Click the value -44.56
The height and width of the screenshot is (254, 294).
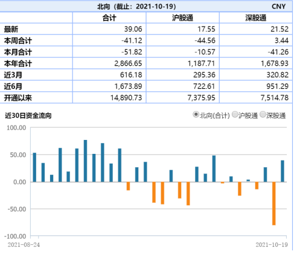[205, 40]
